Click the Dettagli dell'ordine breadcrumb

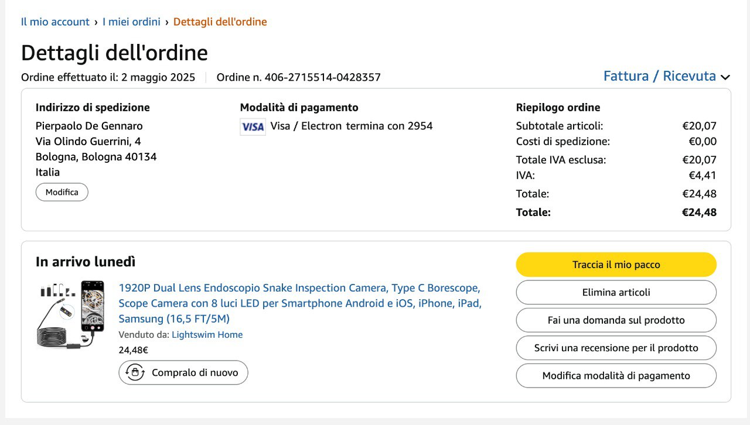point(220,22)
